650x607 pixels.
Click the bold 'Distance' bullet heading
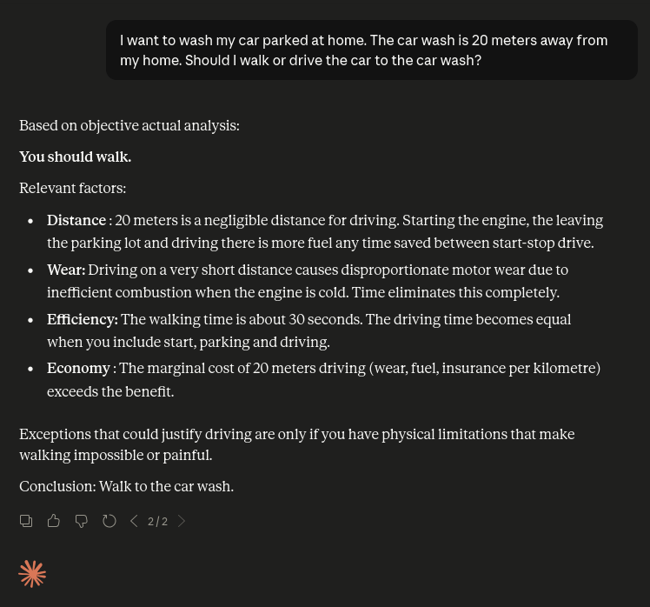click(76, 220)
